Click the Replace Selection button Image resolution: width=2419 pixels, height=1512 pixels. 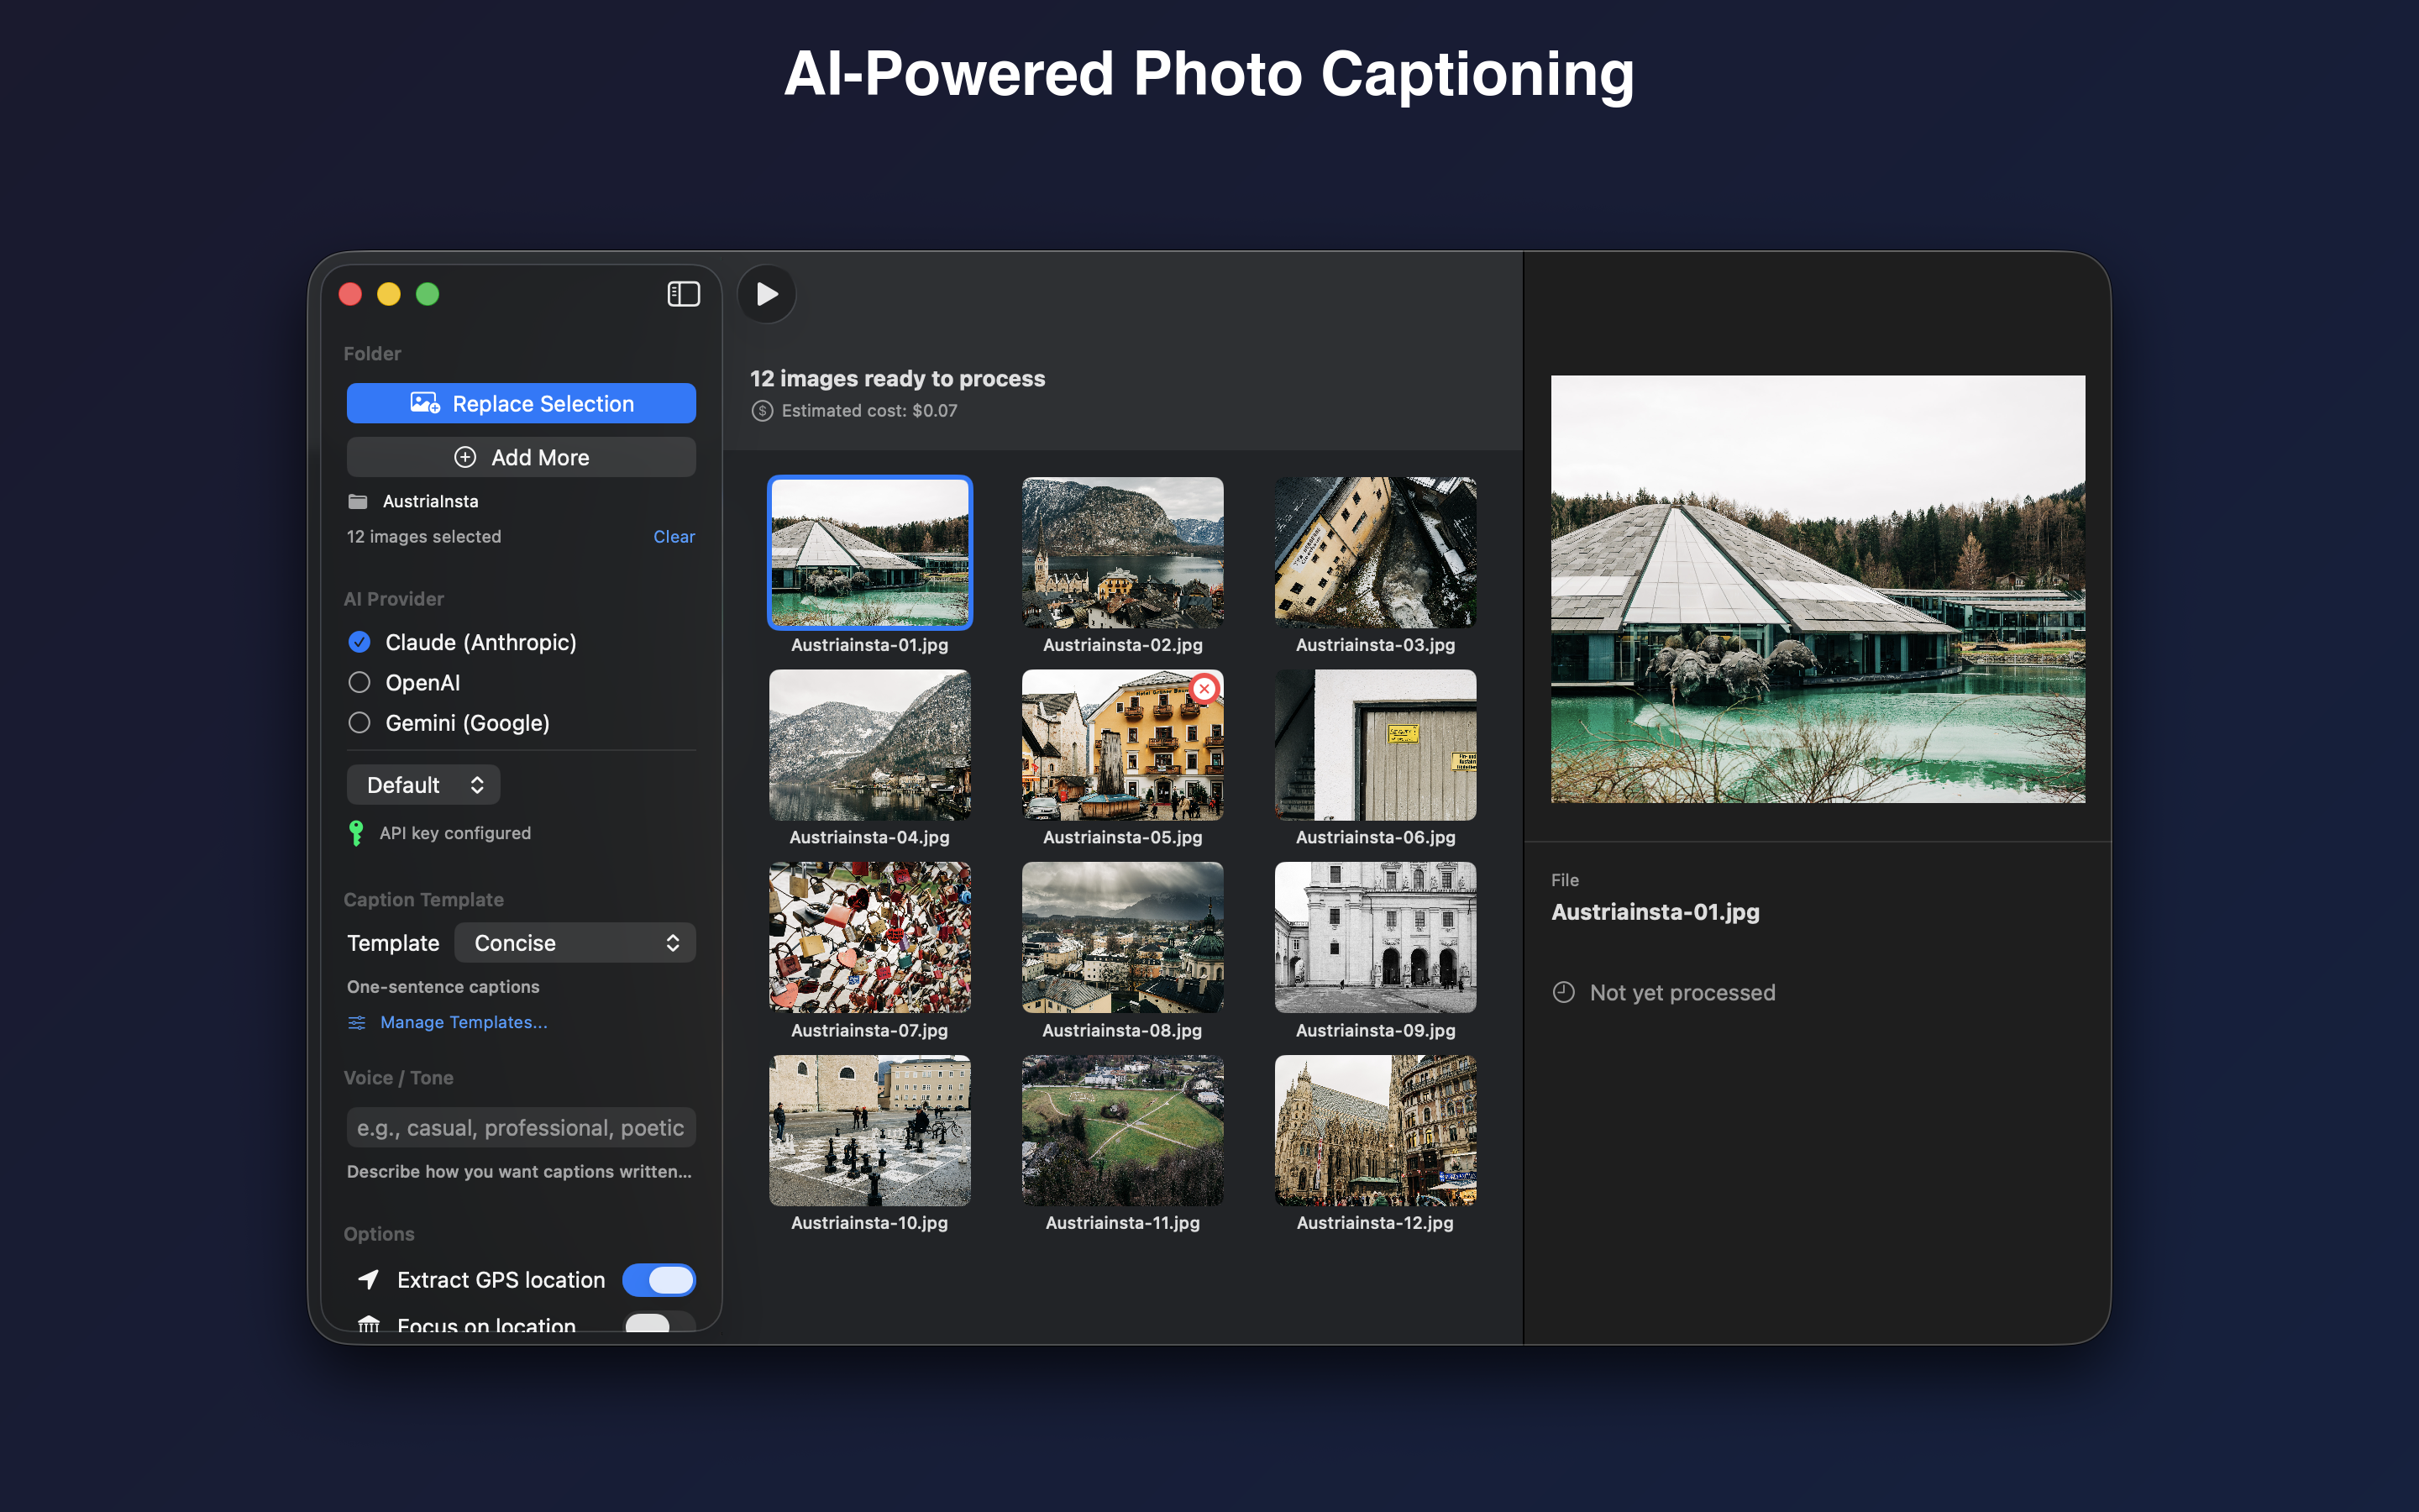point(521,404)
